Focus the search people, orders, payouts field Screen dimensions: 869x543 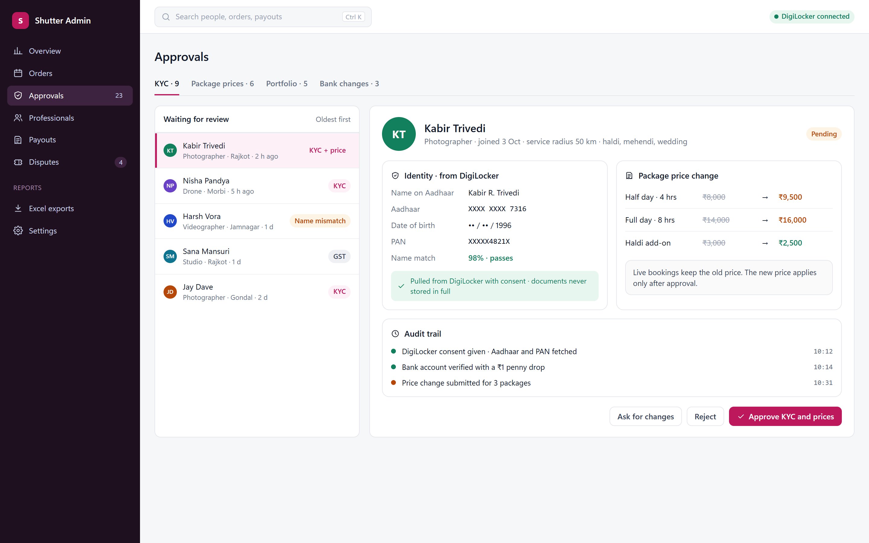pyautogui.click(x=263, y=17)
